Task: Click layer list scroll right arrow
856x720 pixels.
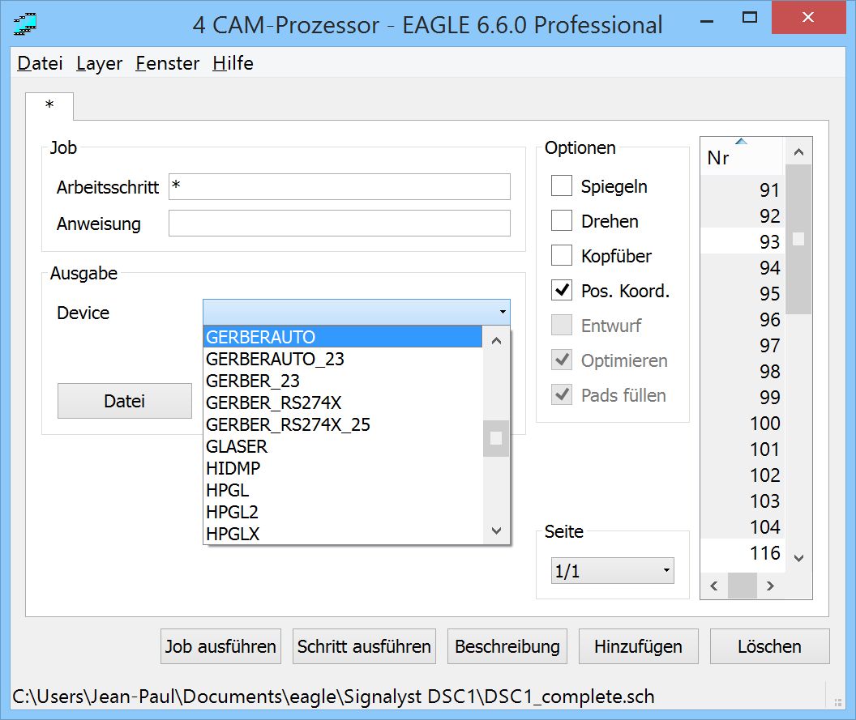Action: click(770, 586)
